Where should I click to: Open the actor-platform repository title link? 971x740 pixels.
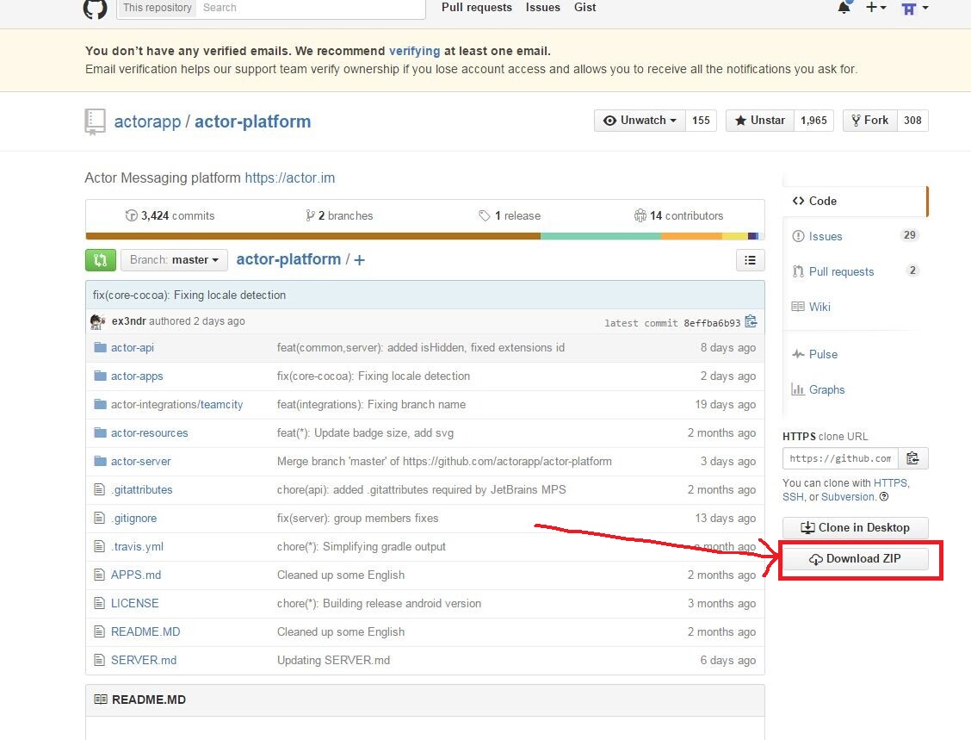pyautogui.click(x=253, y=121)
